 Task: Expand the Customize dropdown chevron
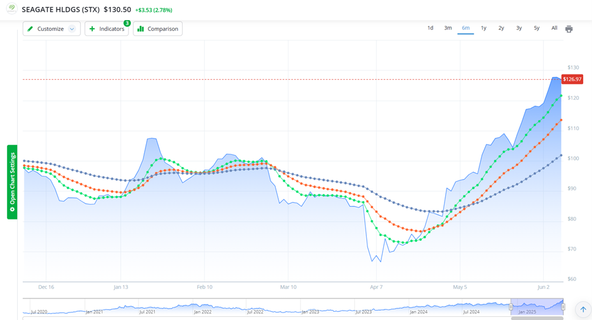click(71, 28)
